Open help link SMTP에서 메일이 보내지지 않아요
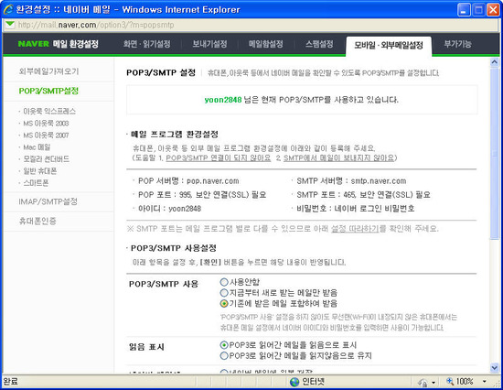 [x=338, y=157]
